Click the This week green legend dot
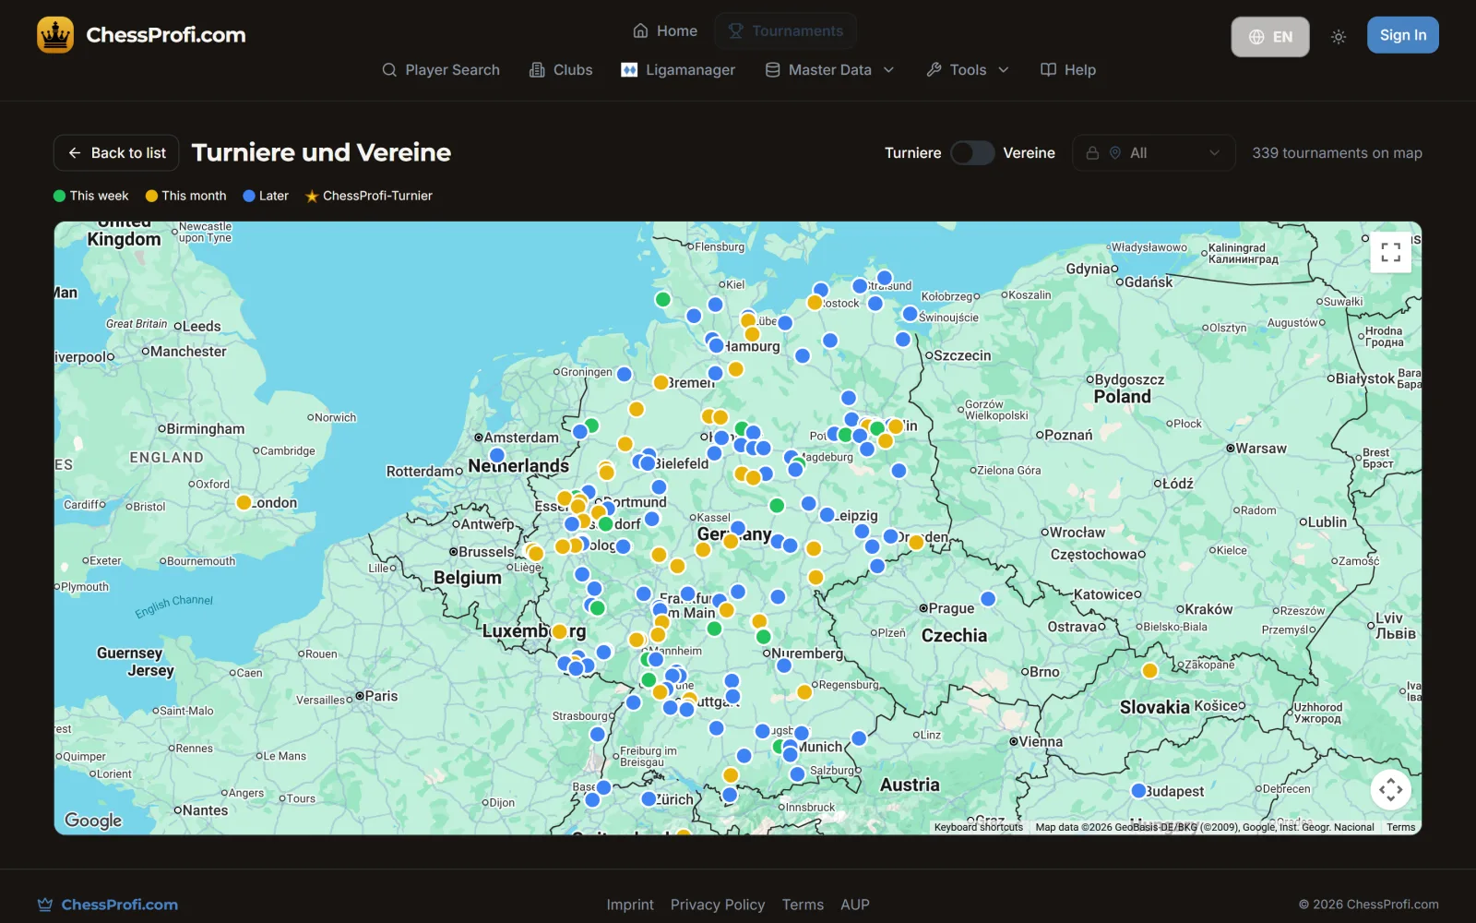 tap(60, 196)
